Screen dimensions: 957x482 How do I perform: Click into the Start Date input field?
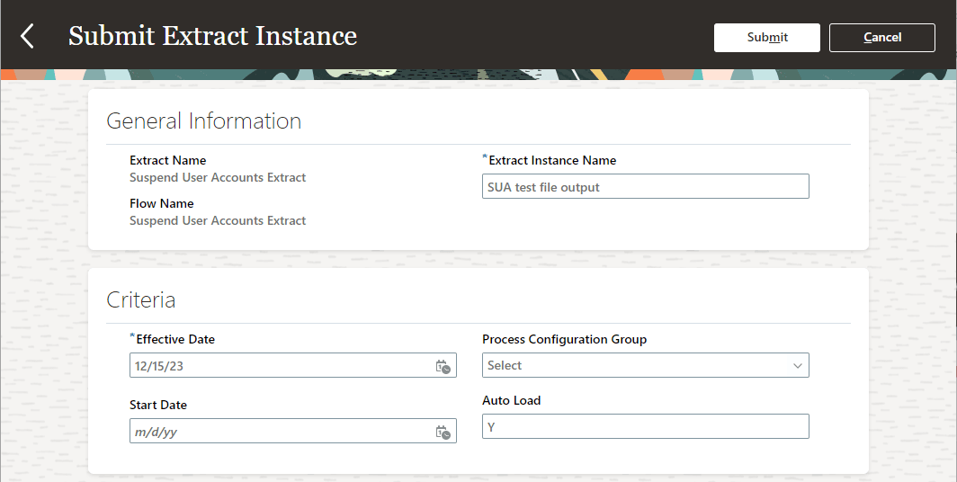coord(281,432)
